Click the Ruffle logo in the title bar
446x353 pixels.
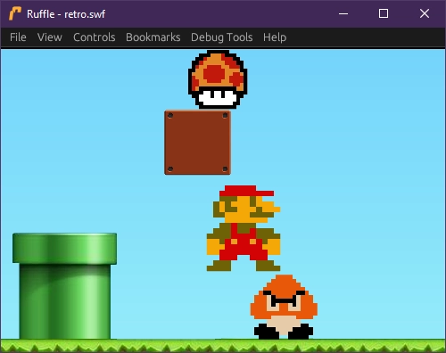pyautogui.click(x=15, y=13)
